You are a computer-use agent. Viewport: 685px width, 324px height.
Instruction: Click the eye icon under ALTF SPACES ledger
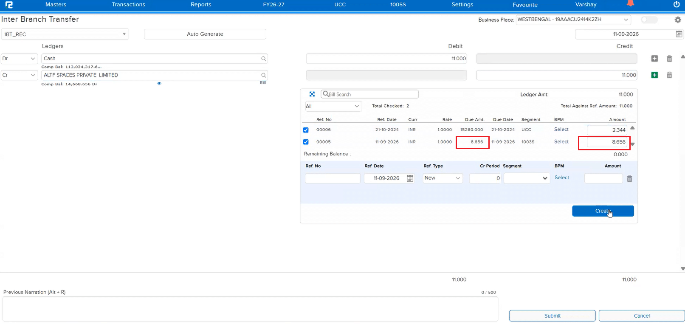pos(159,83)
